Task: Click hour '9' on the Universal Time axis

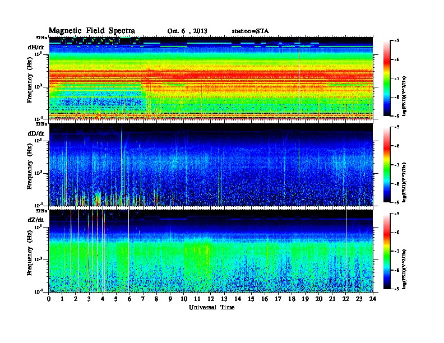Action: [x=170, y=299]
